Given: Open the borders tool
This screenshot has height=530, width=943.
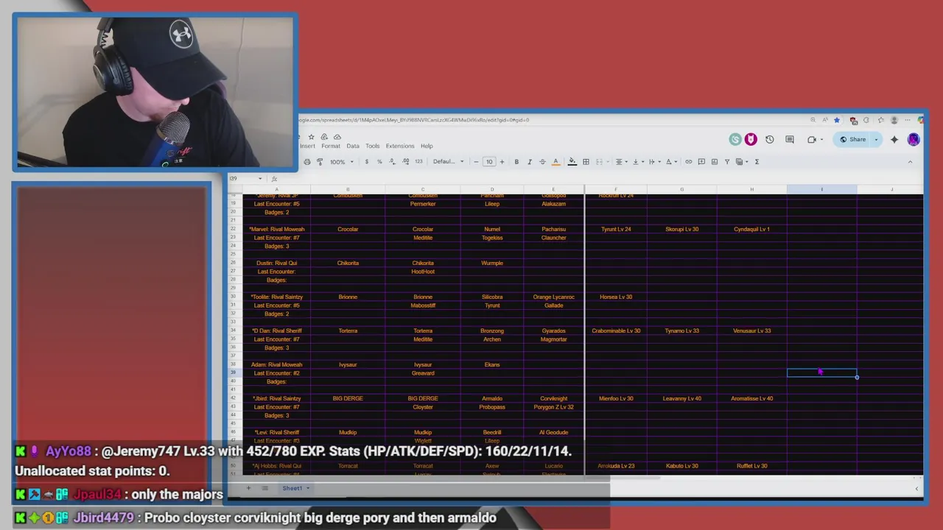Looking at the screenshot, I should (x=586, y=162).
